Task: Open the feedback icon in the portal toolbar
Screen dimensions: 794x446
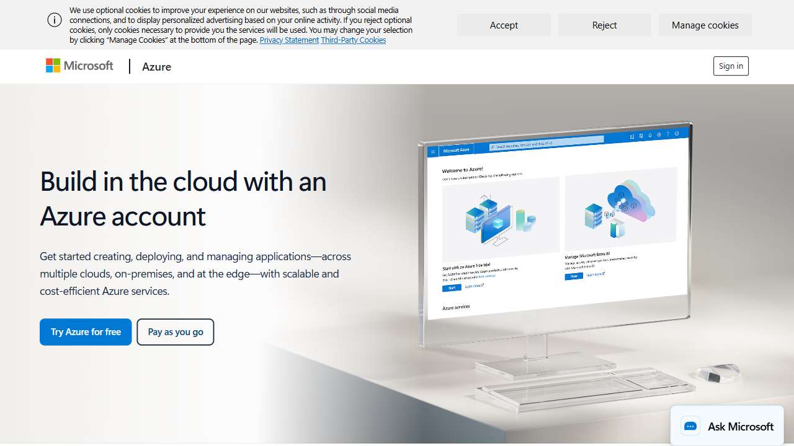Action: [x=677, y=134]
